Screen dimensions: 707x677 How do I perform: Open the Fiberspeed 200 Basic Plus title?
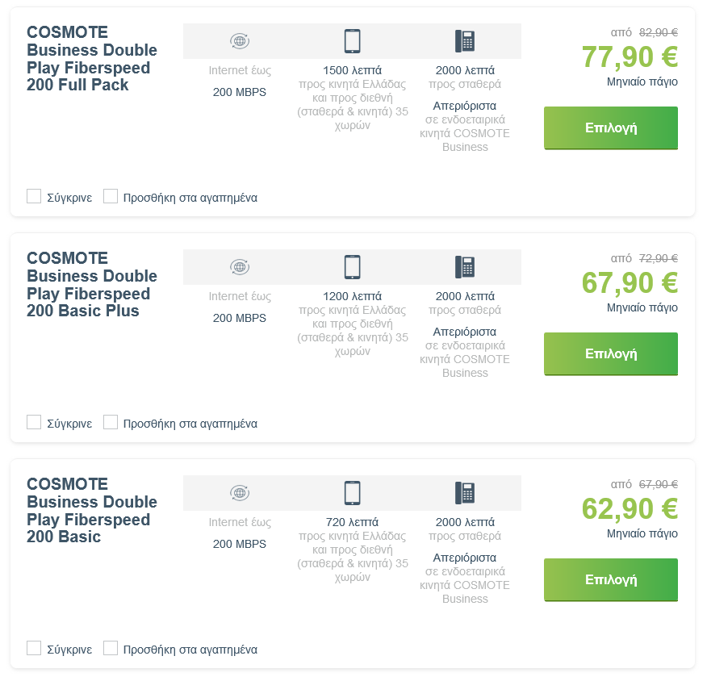[x=91, y=284]
